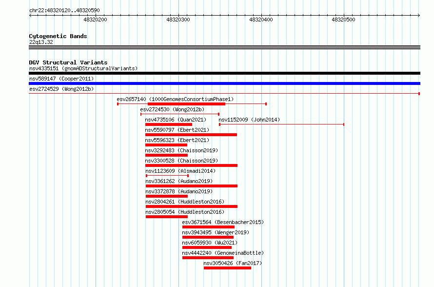Select the nsv1152009 thin red span line
Image resolution: width=434 pixels, height=287 pixels.
pyautogui.click(x=282, y=124)
